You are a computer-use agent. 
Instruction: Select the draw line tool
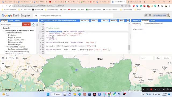coord(10,58)
